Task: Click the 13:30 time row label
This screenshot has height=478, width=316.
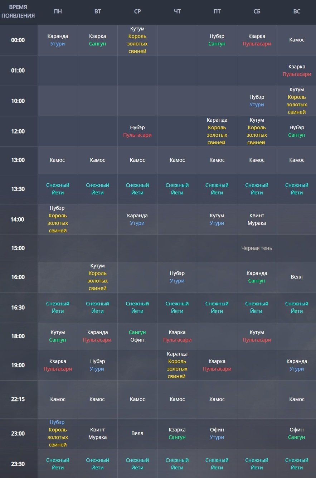Action: (x=18, y=189)
